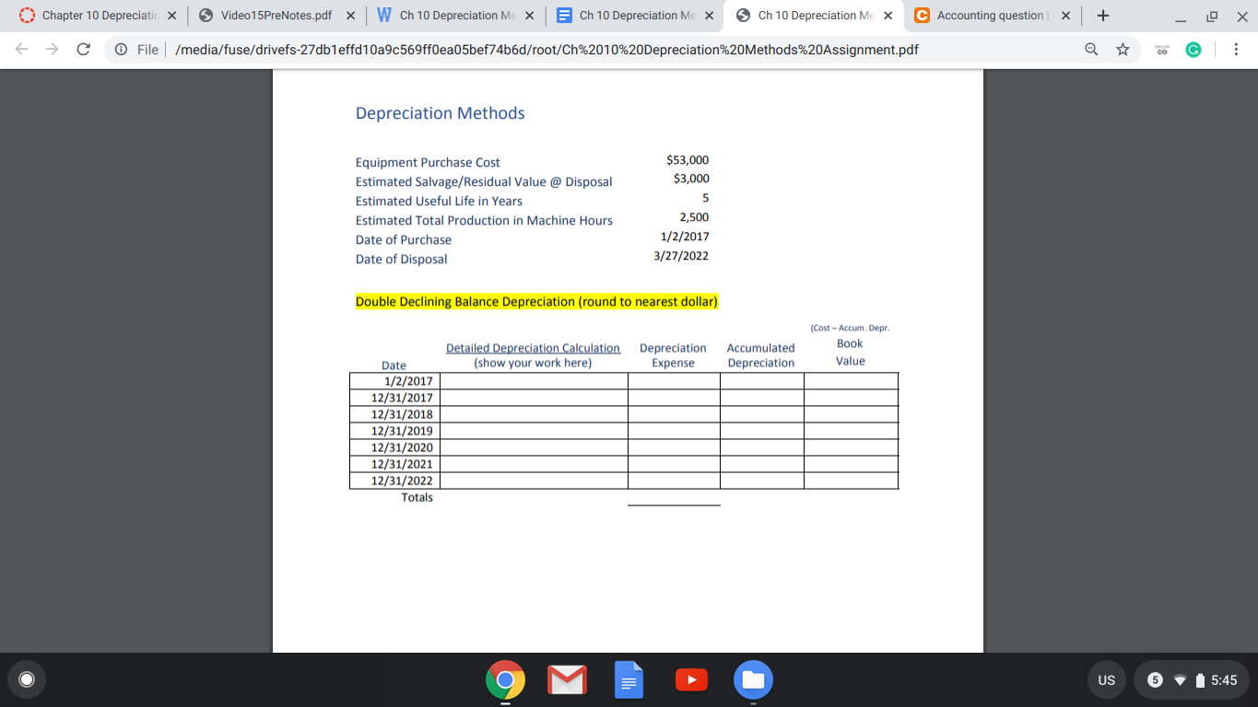This screenshot has width=1258, height=707.
Task: Open Chrome's three-dot menu
Action: [x=1235, y=50]
